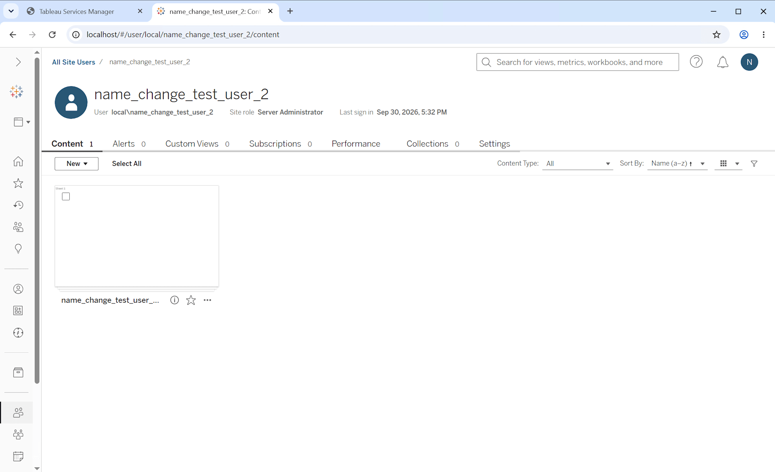775x472 pixels.
Task: Open Schedules calendar in sidebar
Action: click(x=18, y=456)
